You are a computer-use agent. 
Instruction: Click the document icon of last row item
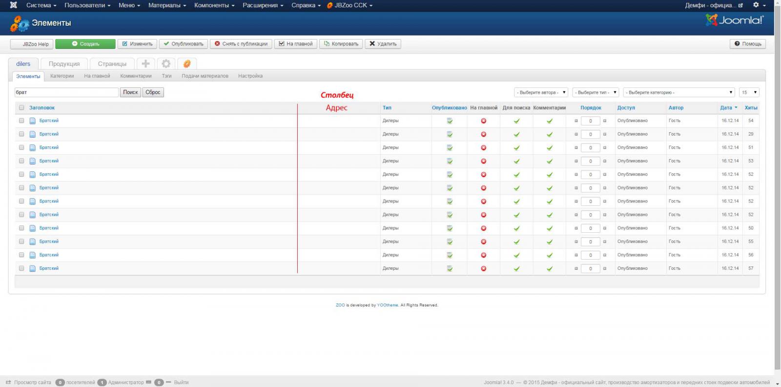pos(33,268)
